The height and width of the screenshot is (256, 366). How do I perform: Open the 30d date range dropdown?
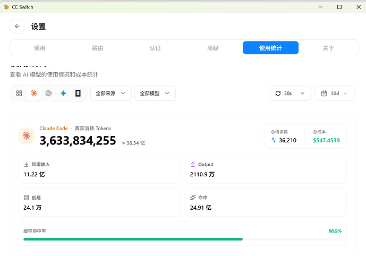point(335,93)
